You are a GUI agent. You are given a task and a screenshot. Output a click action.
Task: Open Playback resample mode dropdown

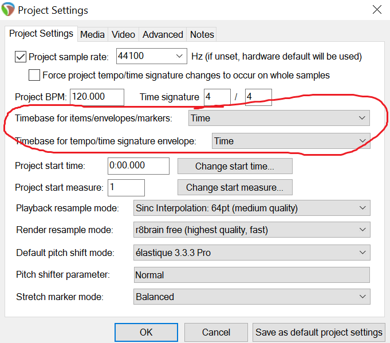[251, 208]
